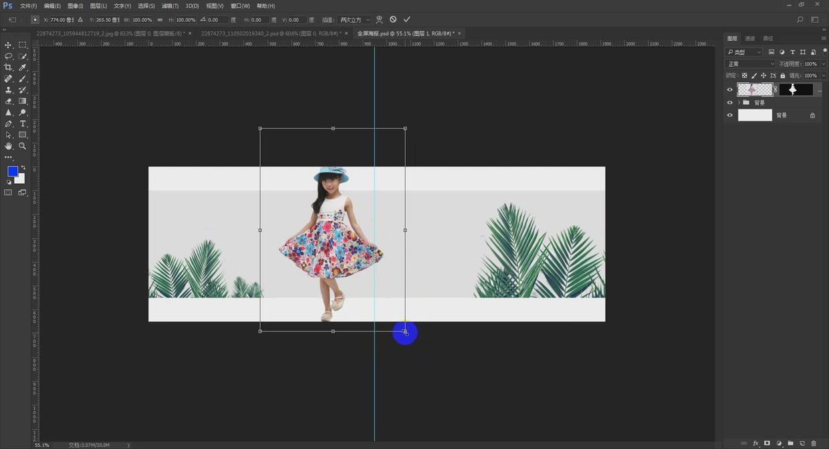Select the Crop tool in toolbox

coord(8,67)
